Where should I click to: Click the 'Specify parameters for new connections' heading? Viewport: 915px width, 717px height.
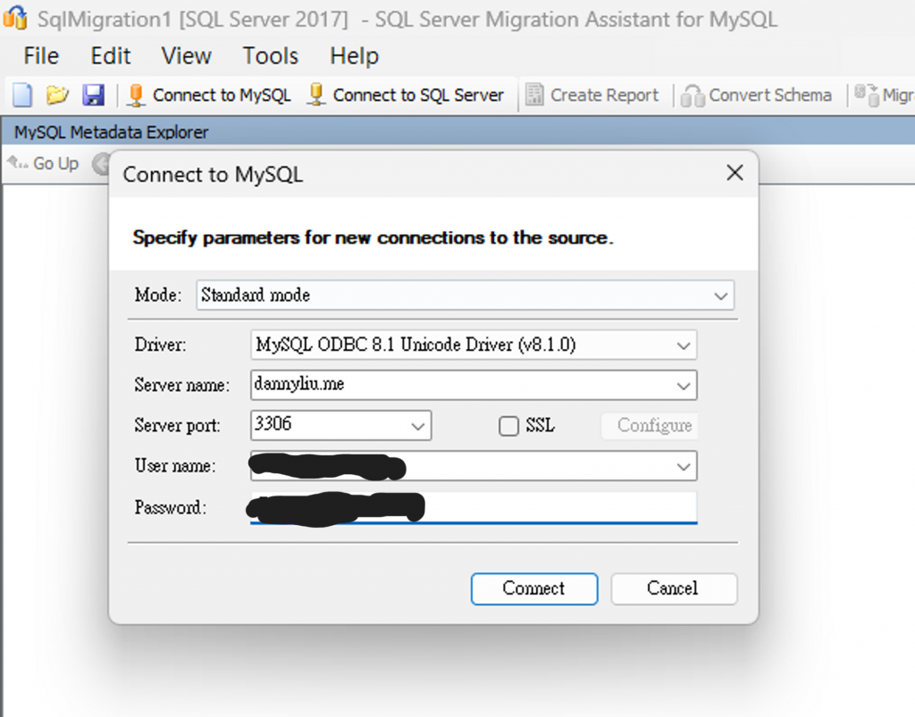tap(373, 238)
